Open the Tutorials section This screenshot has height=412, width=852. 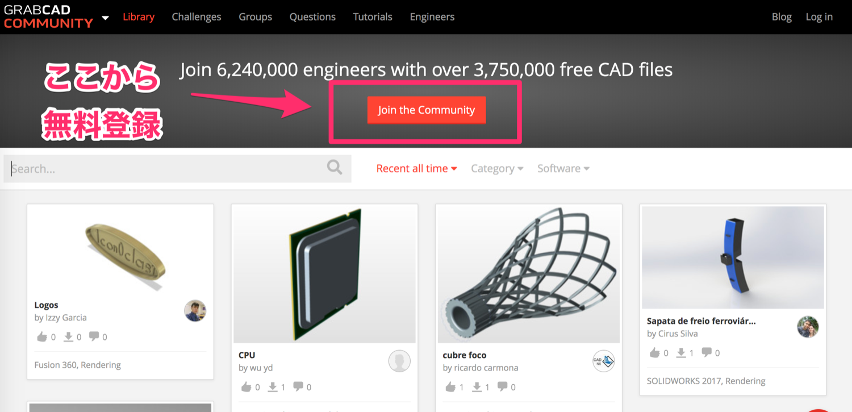pyautogui.click(x=373, y=17)
